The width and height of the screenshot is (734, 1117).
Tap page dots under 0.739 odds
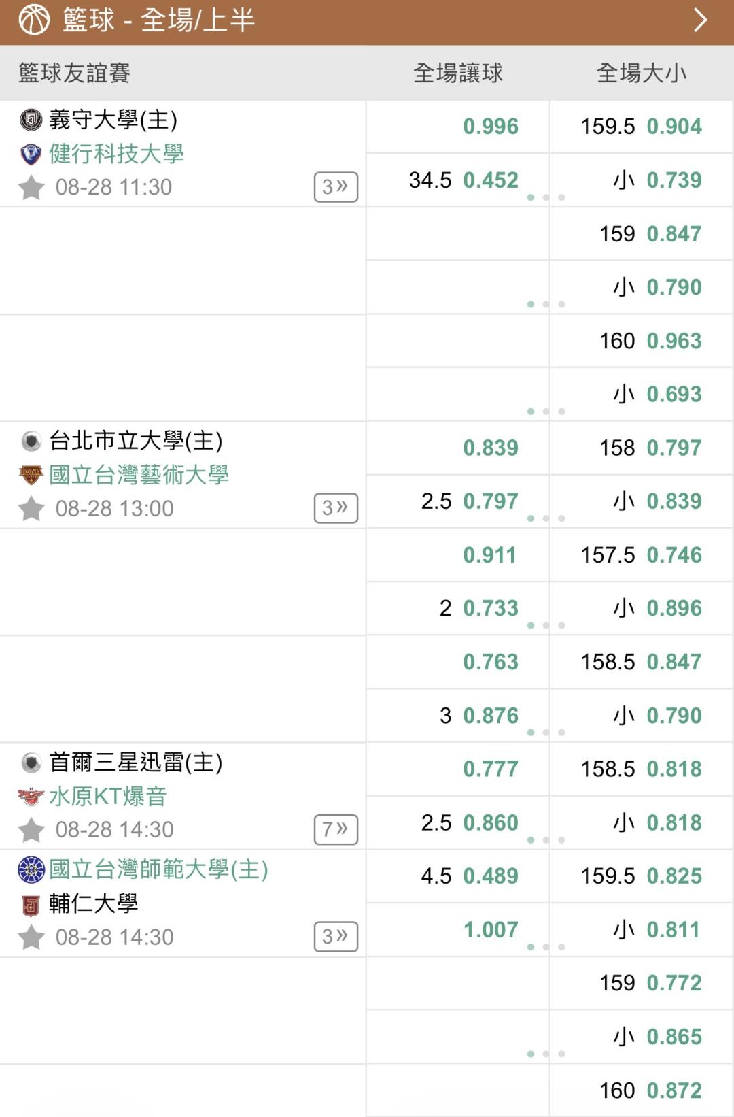(546, 197)
